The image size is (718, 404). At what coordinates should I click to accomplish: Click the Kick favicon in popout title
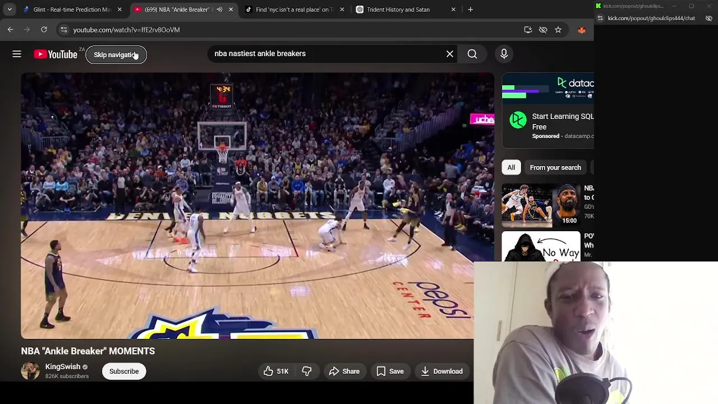coord(598,6)
